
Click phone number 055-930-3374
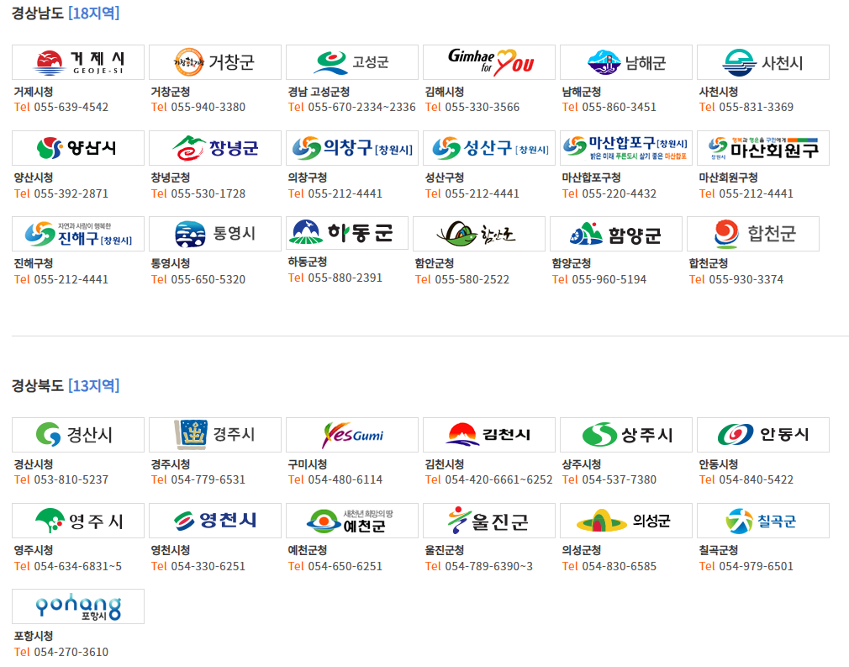tap(746, 279)
